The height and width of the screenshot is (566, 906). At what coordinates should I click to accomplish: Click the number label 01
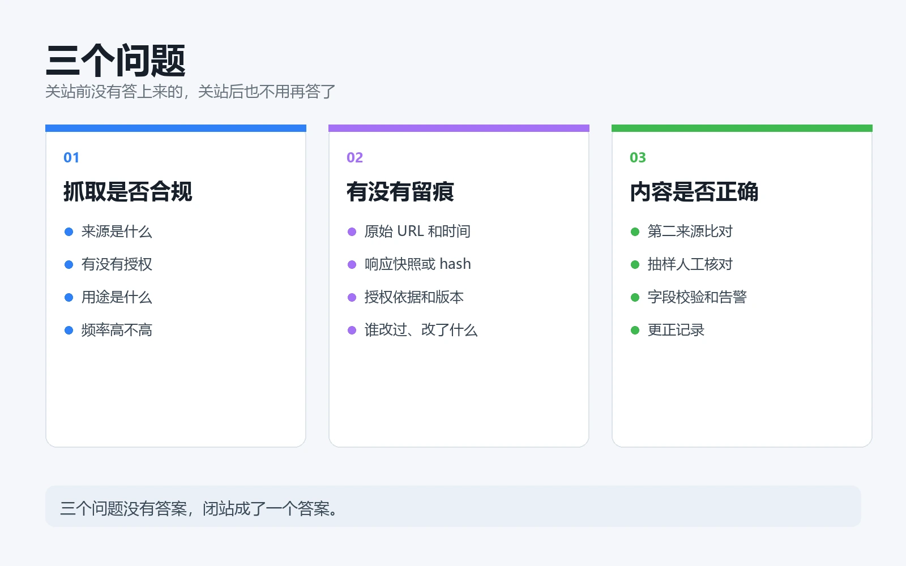[71, 157]
